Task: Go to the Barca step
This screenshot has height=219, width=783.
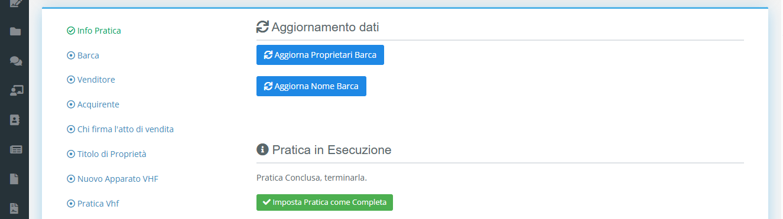Action: (83, 55)
